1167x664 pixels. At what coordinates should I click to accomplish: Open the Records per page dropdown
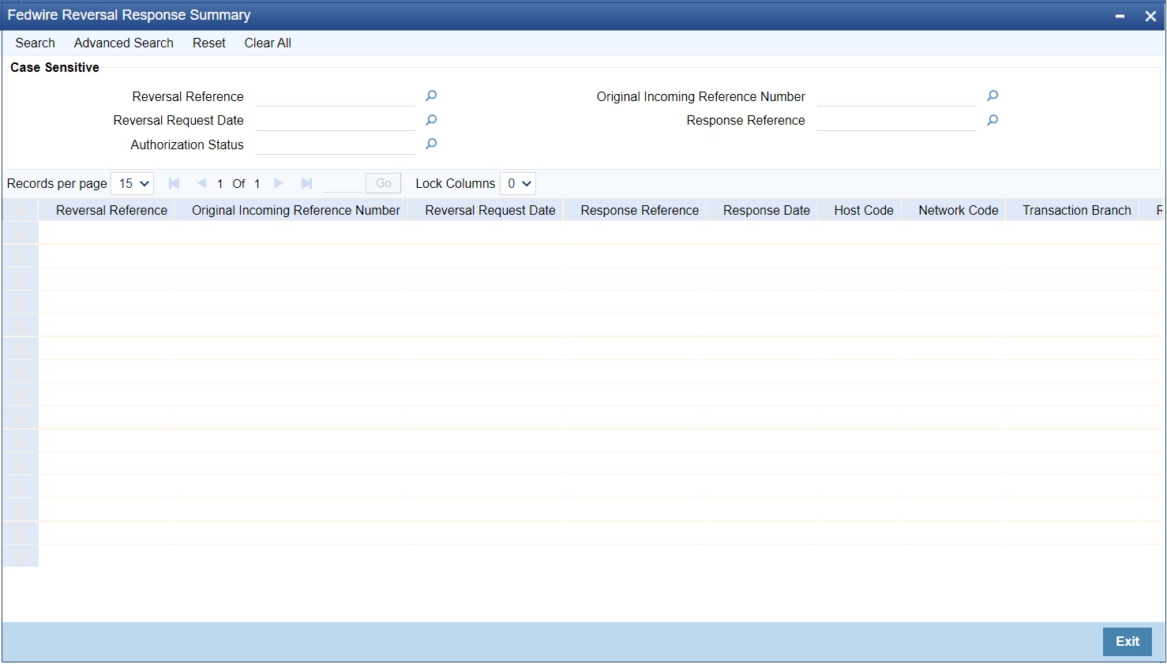[133, 183]
